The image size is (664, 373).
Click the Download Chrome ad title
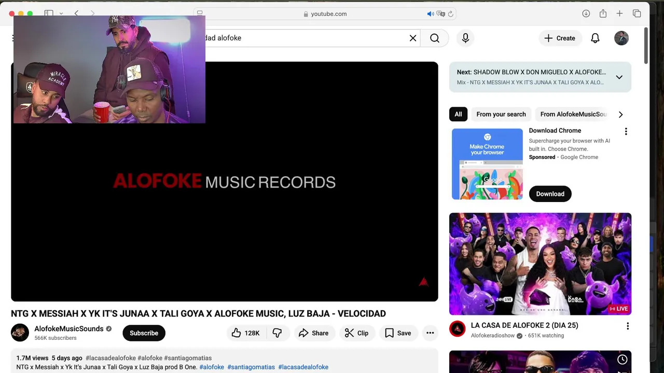[555, 131]
